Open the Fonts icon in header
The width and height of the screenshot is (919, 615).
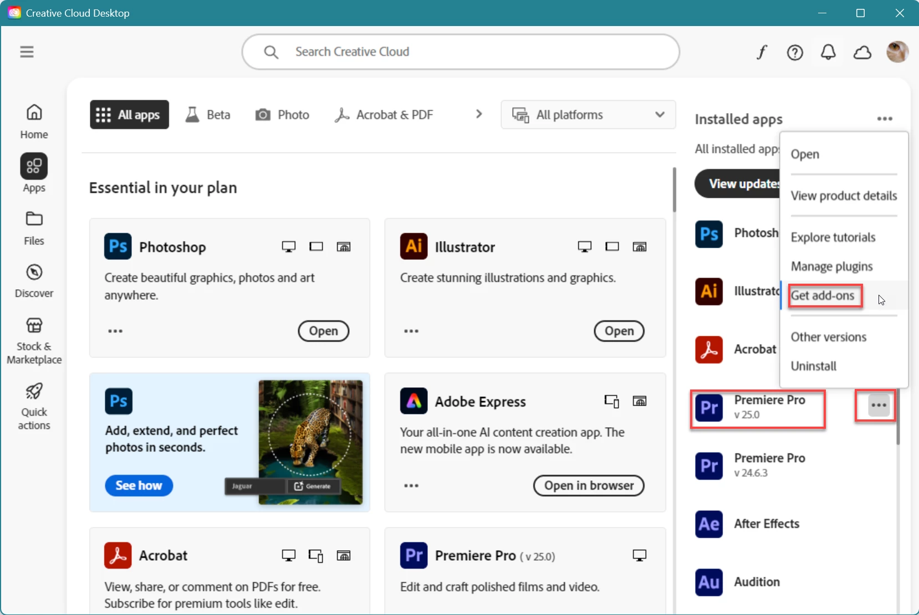(x=762, y=52)
